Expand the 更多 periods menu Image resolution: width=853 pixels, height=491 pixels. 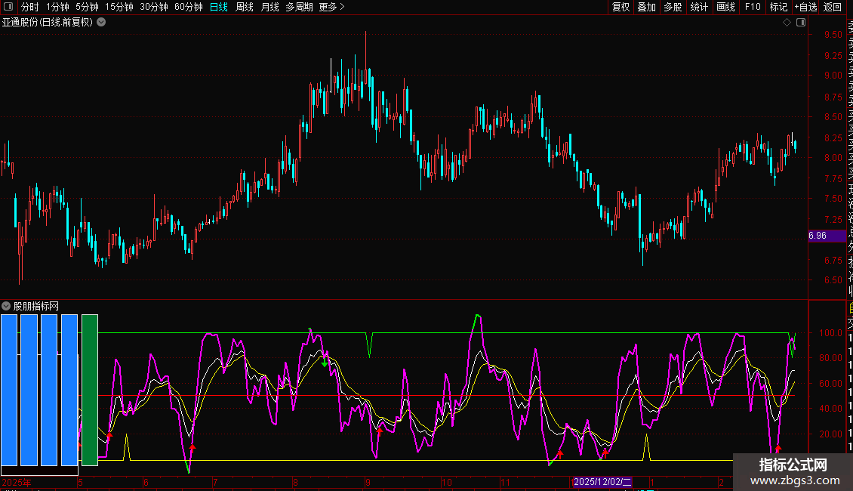point(331,7)
